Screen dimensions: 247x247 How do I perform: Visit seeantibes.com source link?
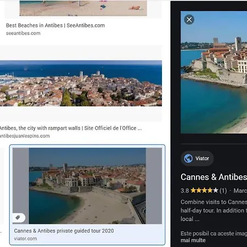23,33
